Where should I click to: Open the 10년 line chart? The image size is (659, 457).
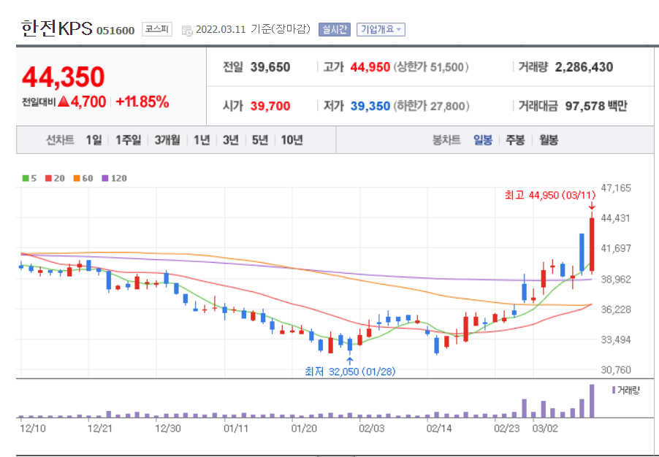292,140
